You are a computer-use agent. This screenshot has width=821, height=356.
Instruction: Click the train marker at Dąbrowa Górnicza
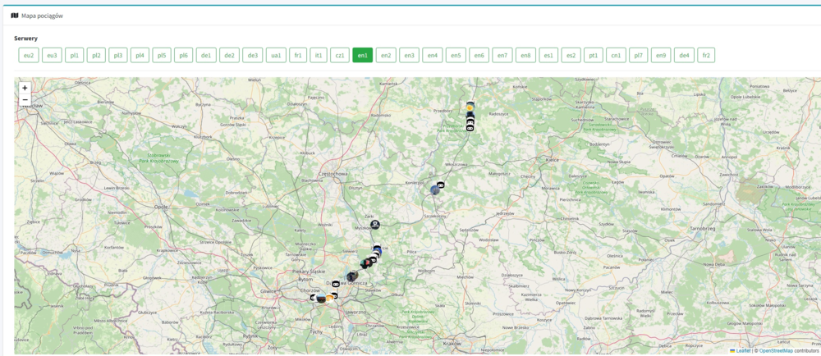tap(336, 284)
